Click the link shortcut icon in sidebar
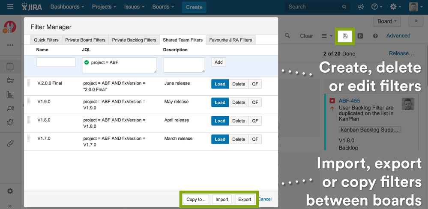428x209 pixels. coord(10,144)
